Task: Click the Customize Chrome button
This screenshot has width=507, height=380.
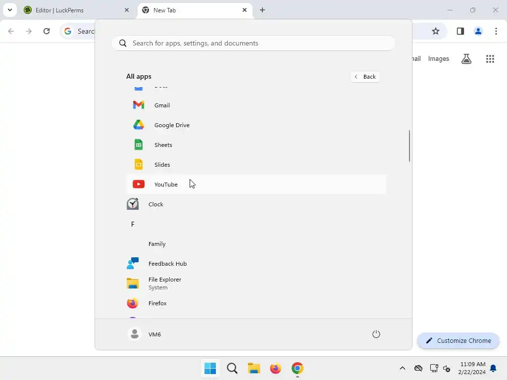Action: [458, 340]
